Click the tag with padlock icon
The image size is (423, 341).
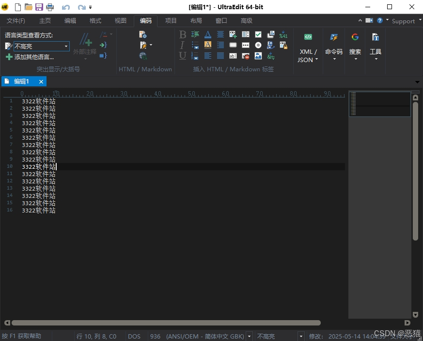[x=283, y=45]
